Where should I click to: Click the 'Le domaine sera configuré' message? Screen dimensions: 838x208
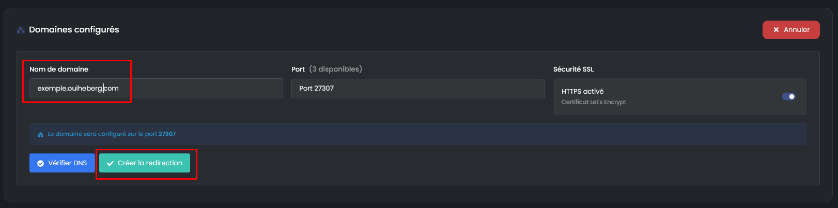102,134
